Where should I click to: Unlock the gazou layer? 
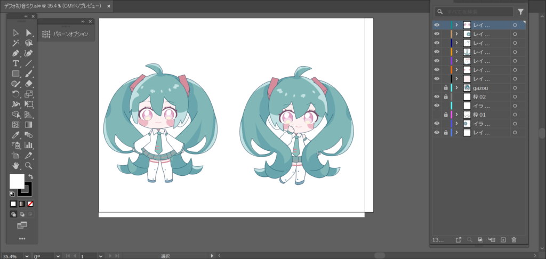click(446, 87)
